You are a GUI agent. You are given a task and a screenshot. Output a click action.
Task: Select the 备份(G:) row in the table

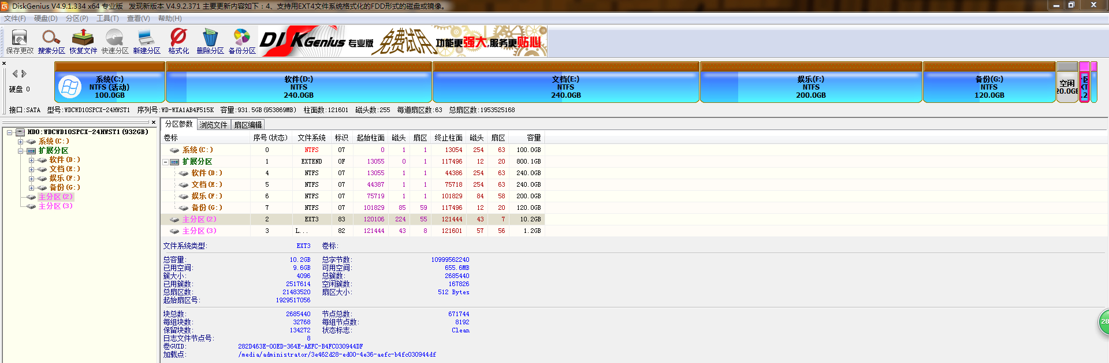tap(352, 208)
